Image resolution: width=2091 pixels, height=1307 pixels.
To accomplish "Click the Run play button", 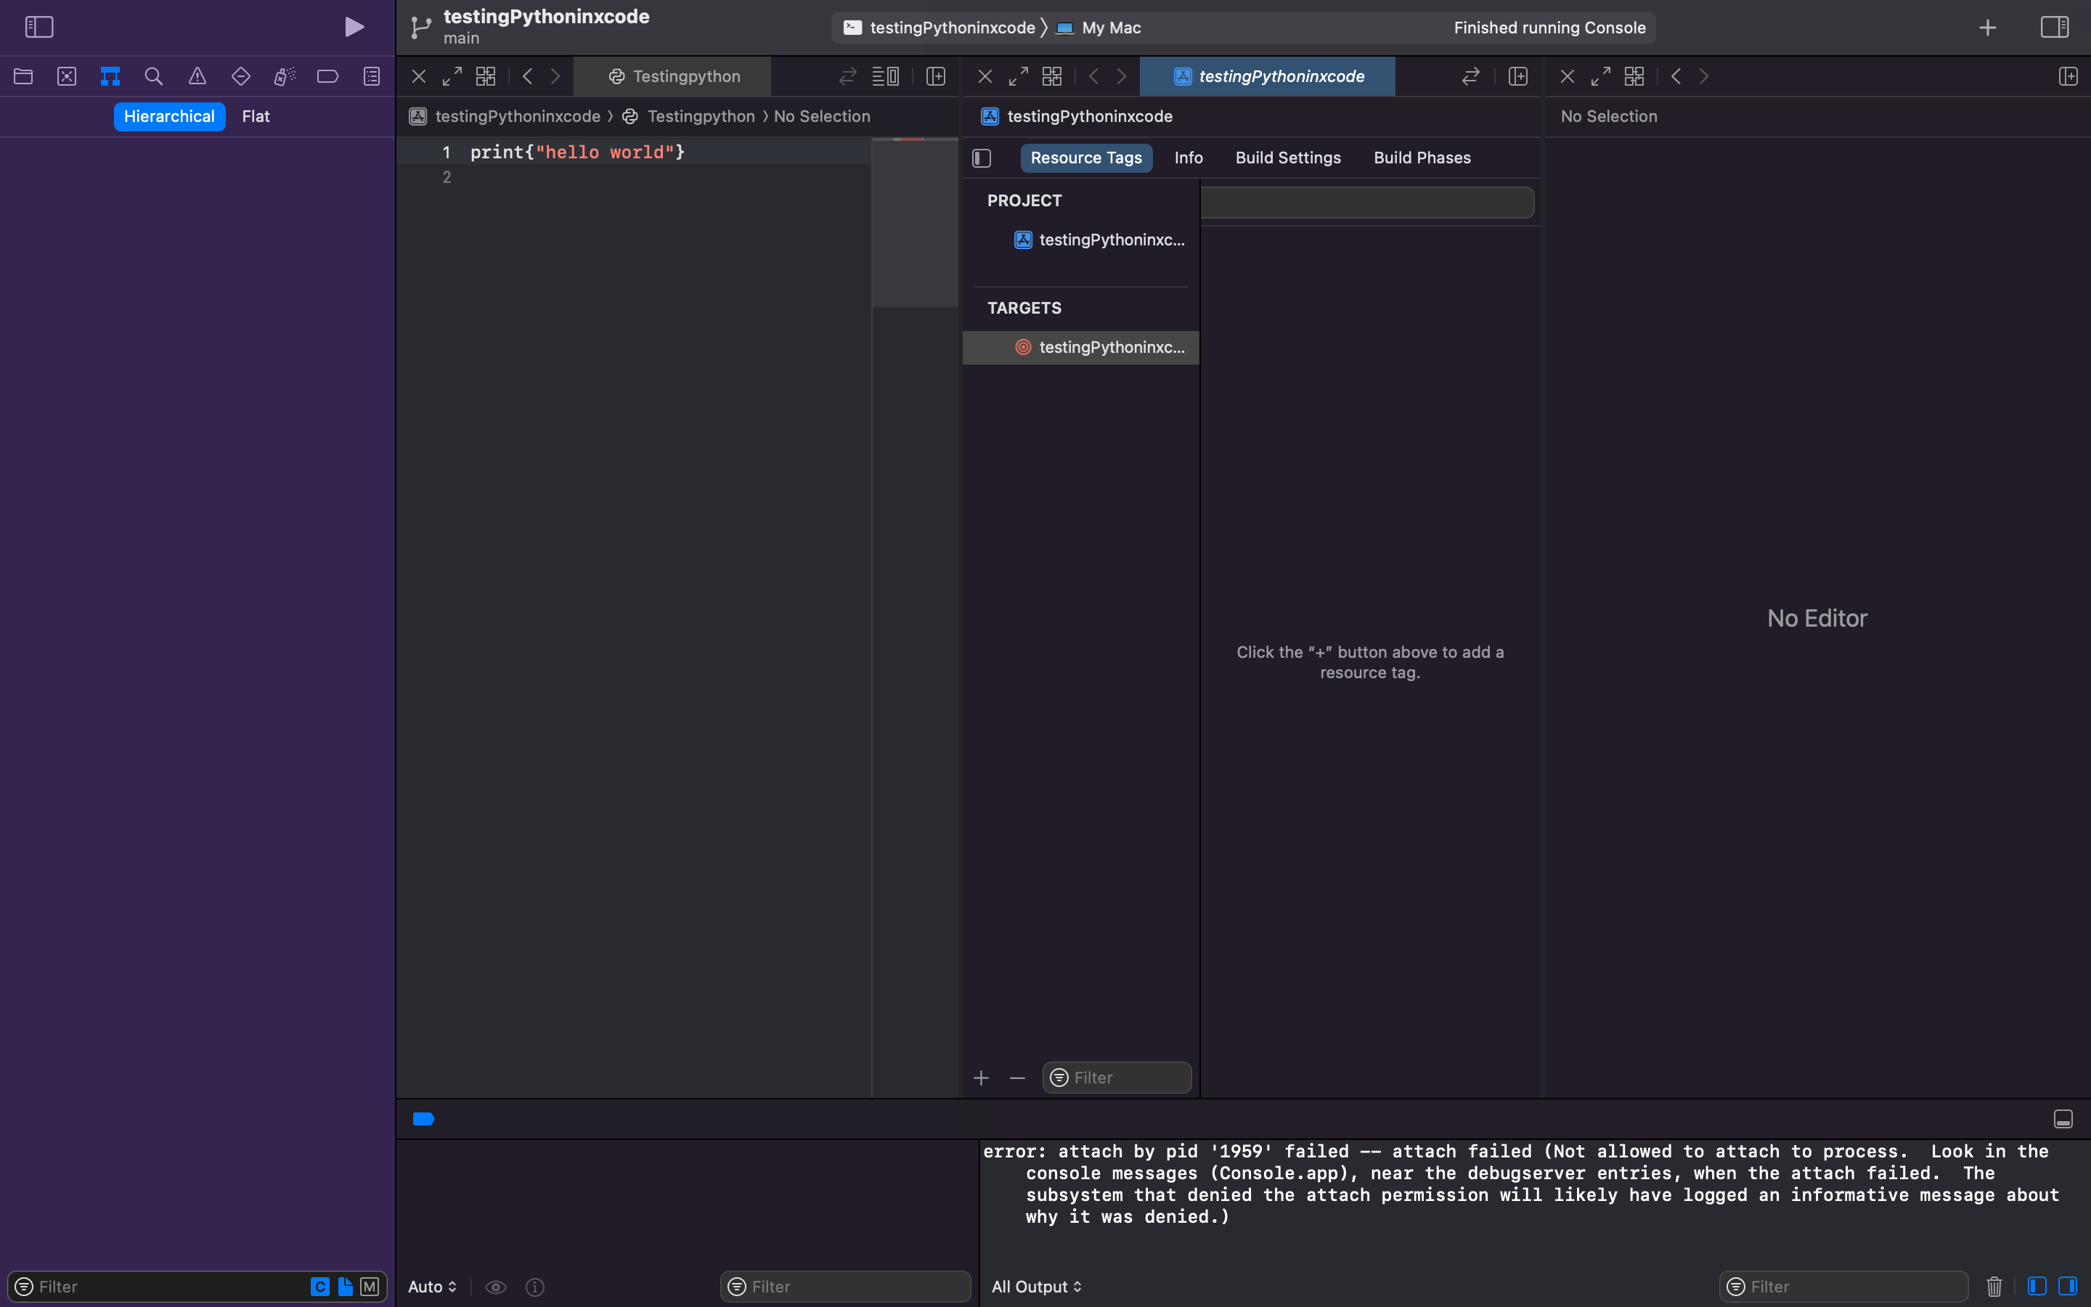I will pyautogui.click(x=354, y=27).
